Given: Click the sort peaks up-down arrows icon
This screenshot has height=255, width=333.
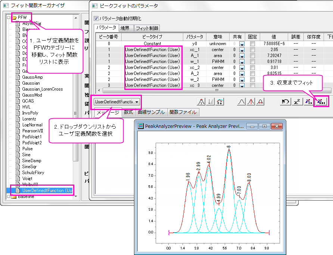Looking at the screenshot, I should [220, 102].
